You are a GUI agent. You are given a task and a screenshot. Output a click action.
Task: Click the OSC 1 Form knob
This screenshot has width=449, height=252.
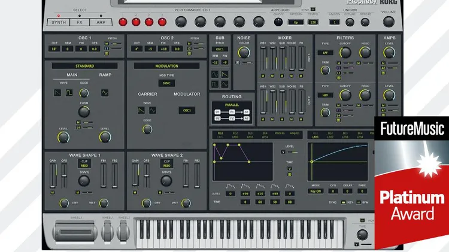point(84,112)
